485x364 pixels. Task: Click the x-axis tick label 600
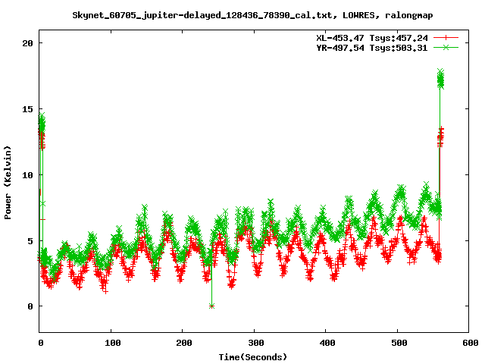tap(471, 343)
